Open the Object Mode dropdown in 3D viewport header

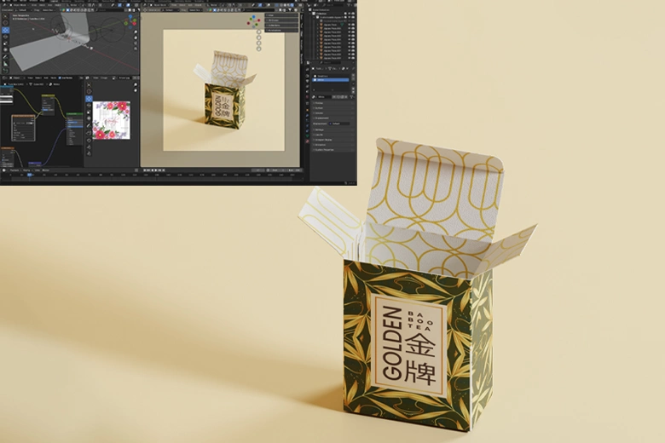pyautogui.click(x=19, y=5)
